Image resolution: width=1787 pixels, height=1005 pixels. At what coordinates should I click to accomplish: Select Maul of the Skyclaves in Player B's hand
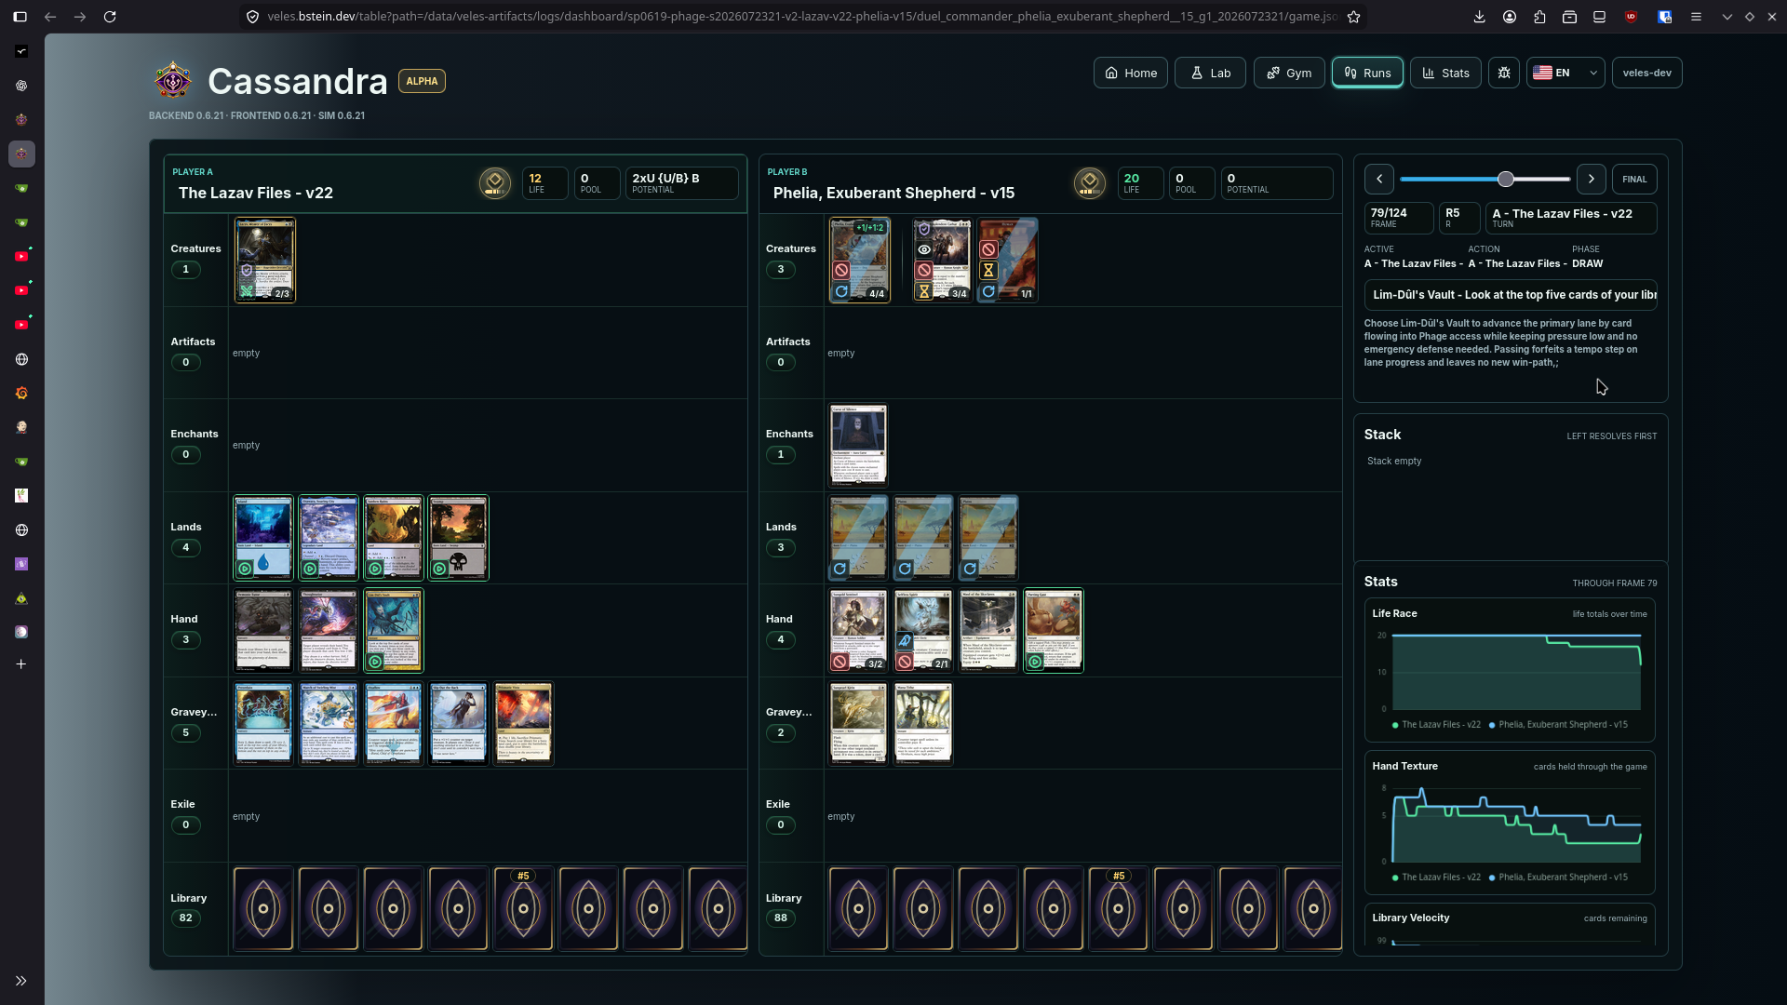point(988,630)
